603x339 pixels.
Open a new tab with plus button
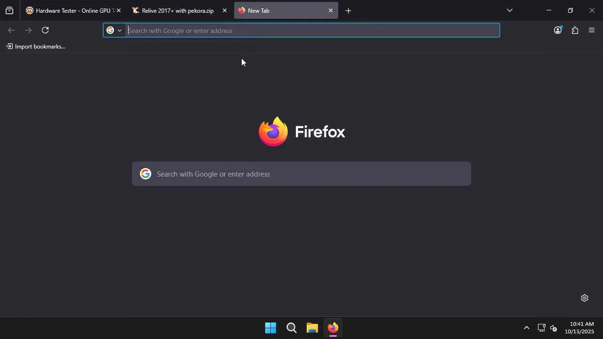(x=349, y=10)
